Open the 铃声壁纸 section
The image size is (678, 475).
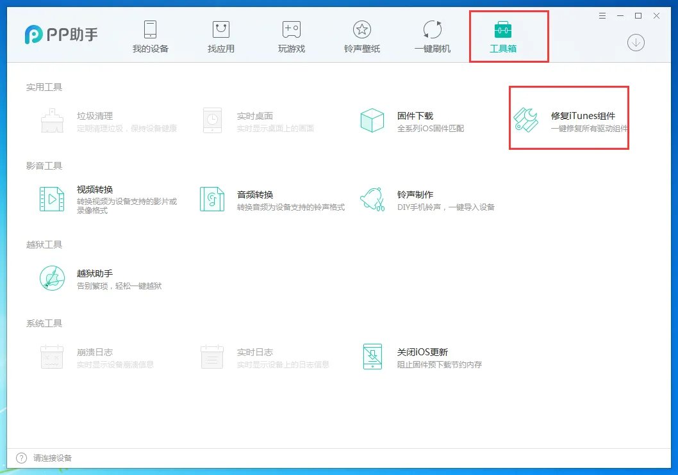click(361, 35)
